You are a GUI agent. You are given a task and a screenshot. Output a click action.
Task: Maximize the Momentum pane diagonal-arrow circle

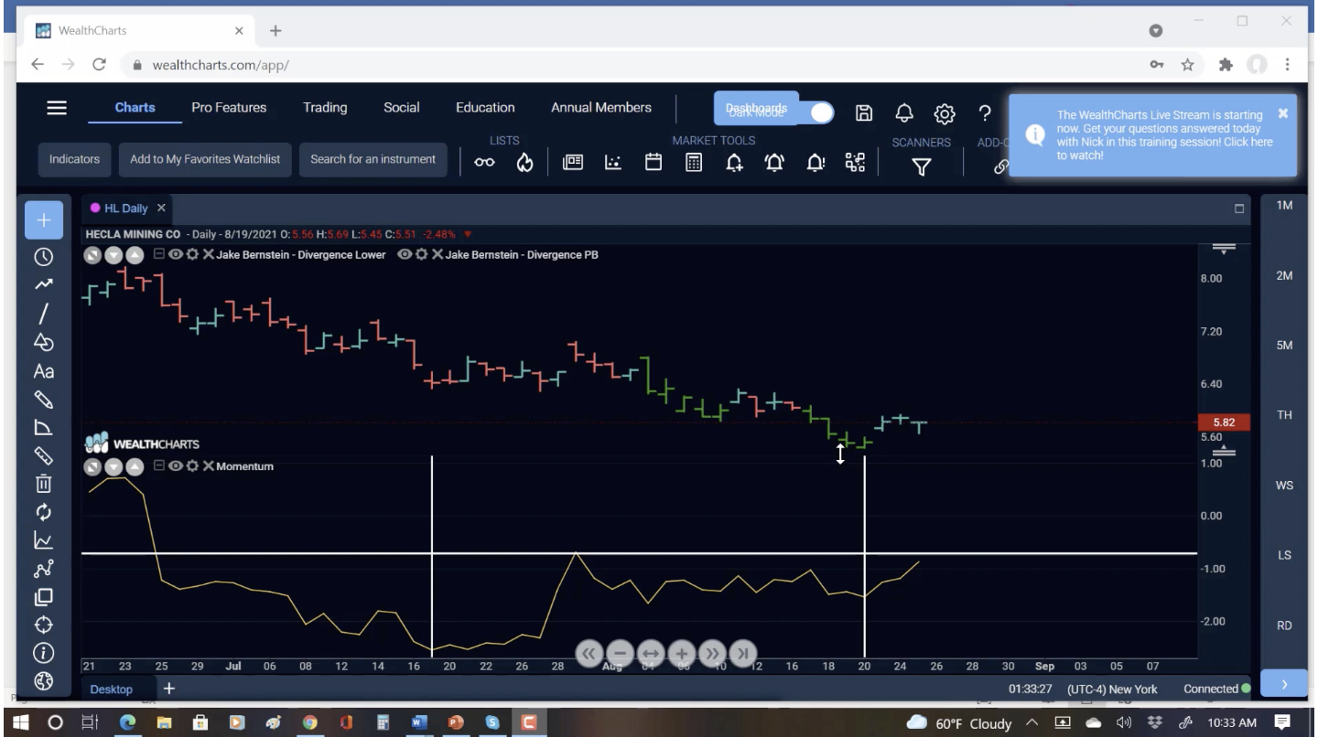(x=92, y=466)
